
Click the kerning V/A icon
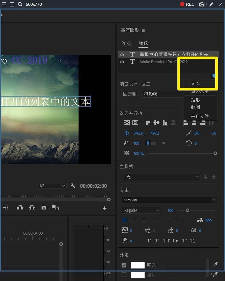tap(148, 230)
